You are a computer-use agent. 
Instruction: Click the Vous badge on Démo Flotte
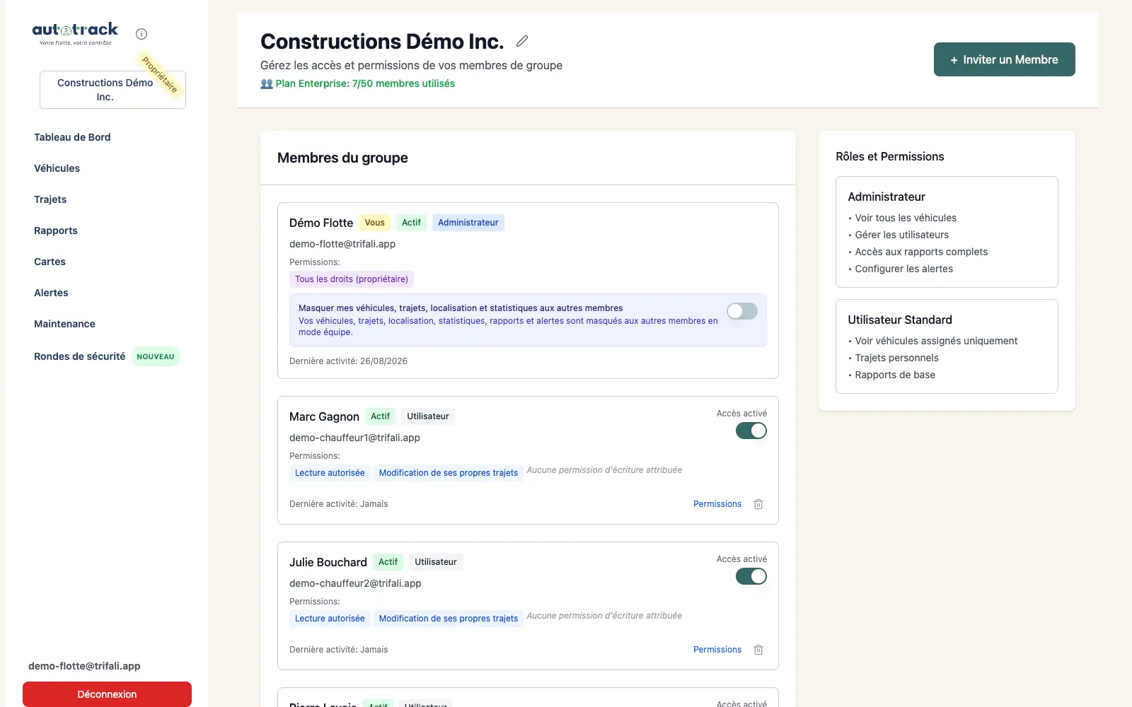(x=374, y=223)
